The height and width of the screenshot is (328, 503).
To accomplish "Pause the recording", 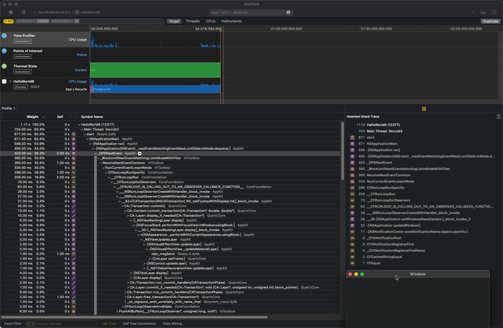I will point(24,12).
